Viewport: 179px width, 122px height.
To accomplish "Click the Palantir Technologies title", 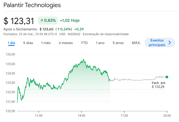I will click(x=32, y=5).
